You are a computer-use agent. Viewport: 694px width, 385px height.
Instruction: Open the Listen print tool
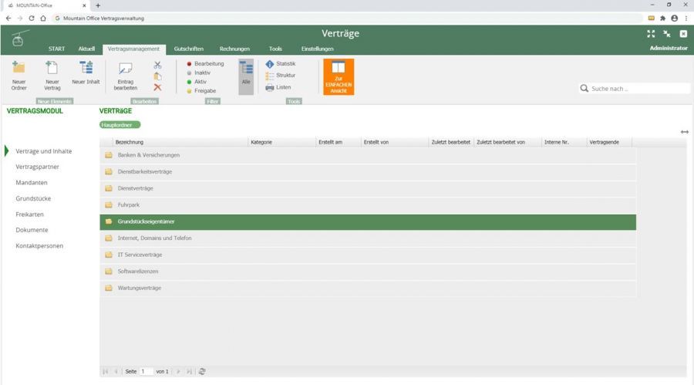(279, 87)
